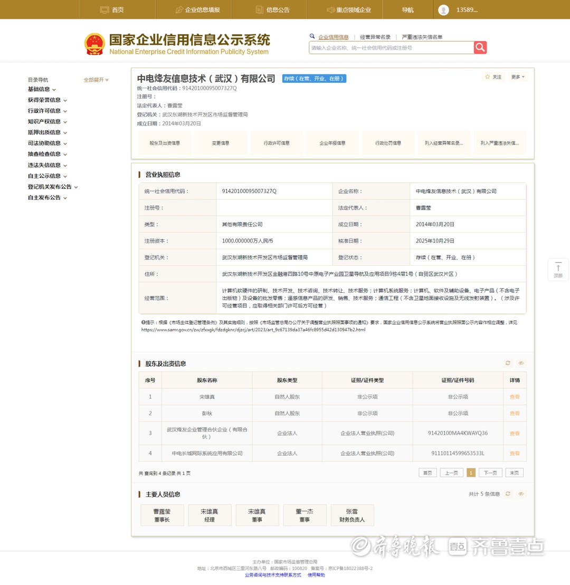Expand 抵押出质信息 in sidebar
The image size is (570, 585).
coord(47,132)
